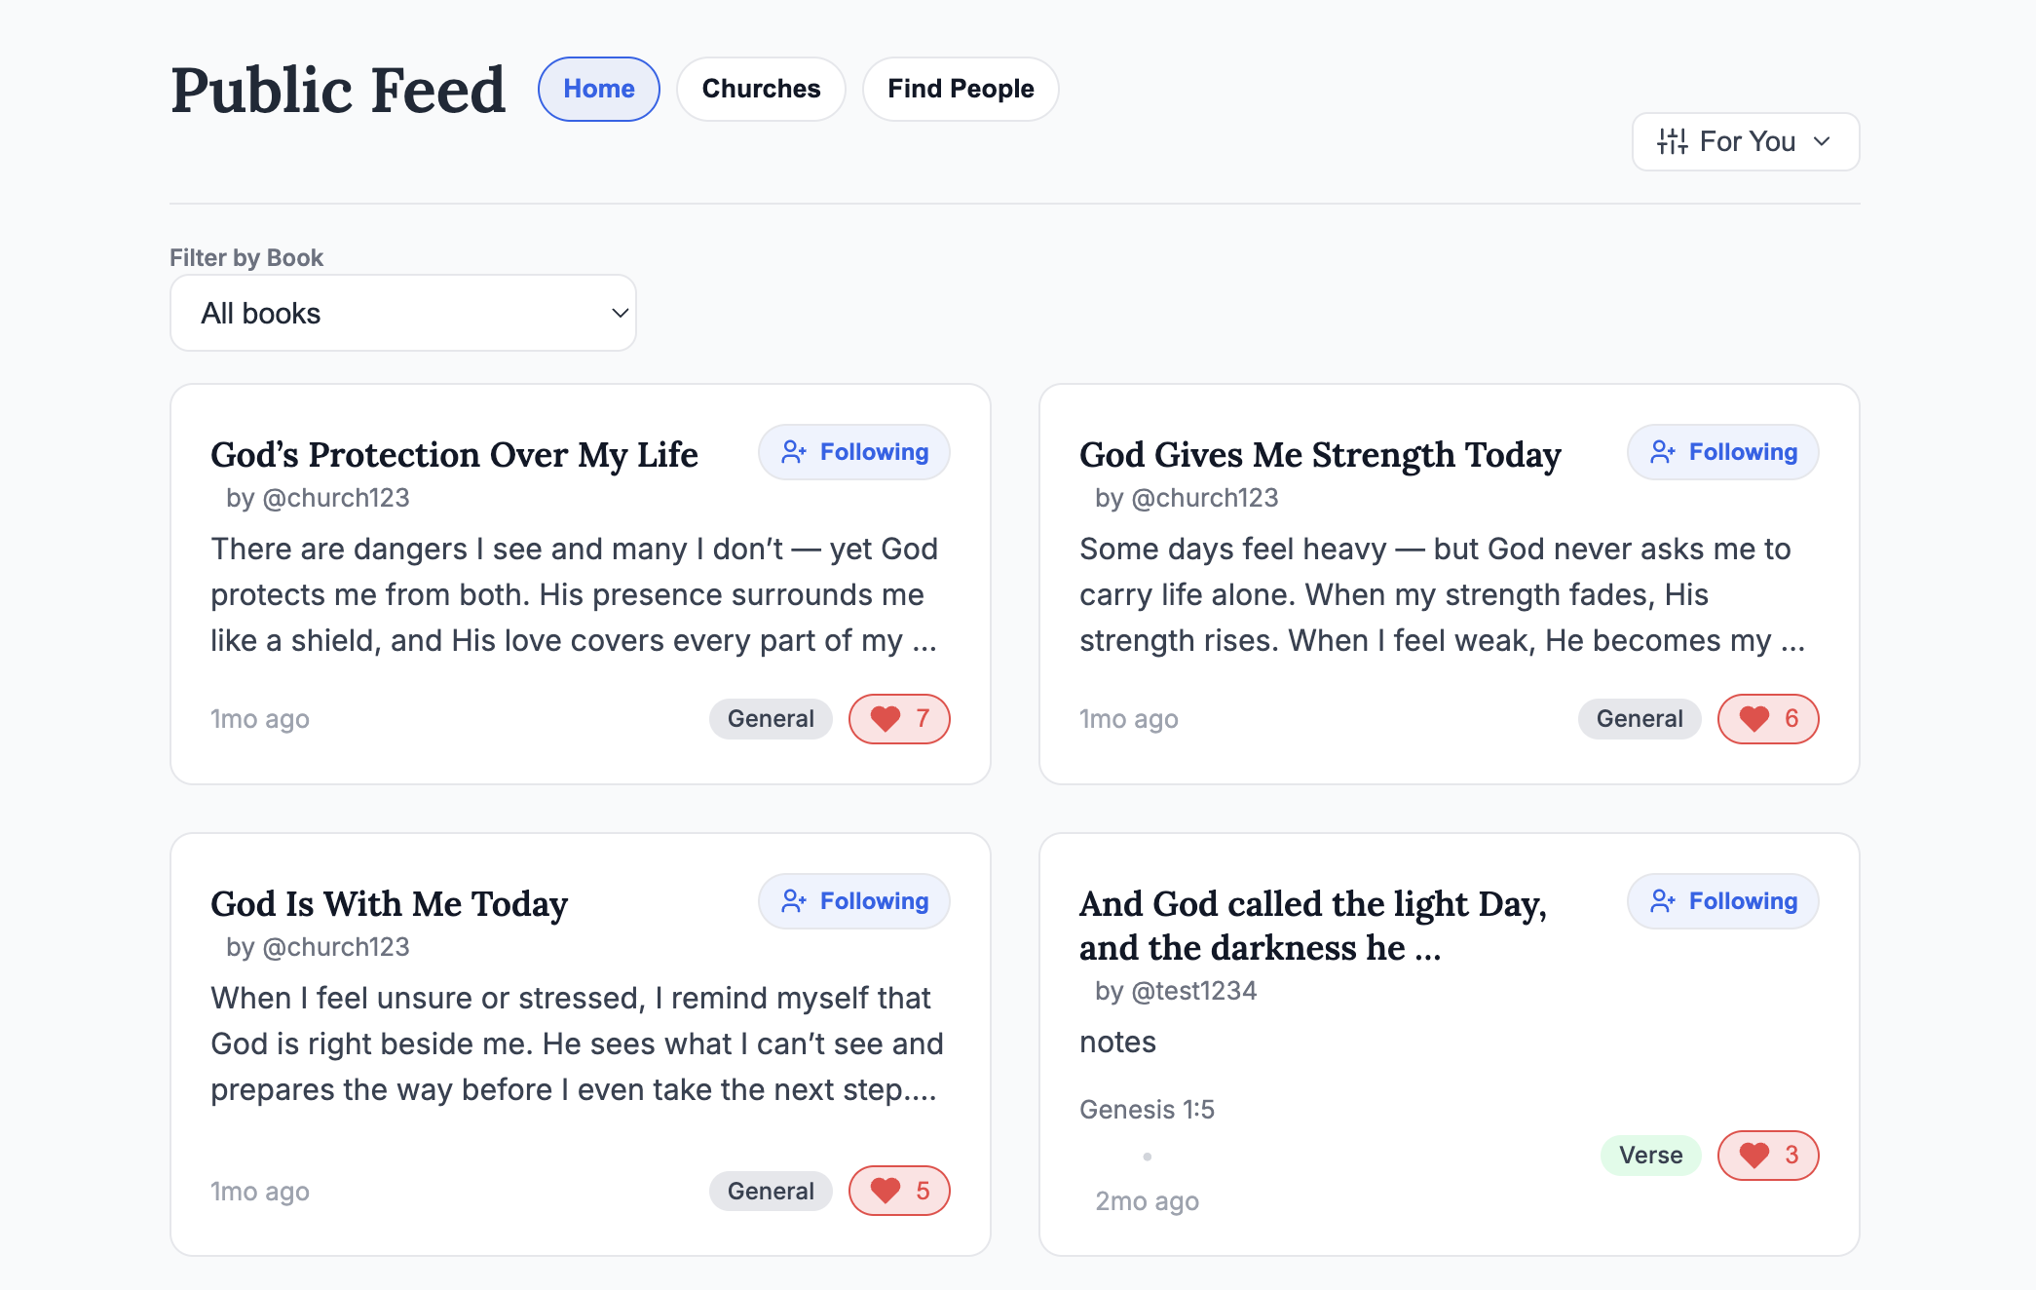Click the heart icon showing 7 likes
The height and width of the screenshot is (1290, 2036).
tap(886, 719)
